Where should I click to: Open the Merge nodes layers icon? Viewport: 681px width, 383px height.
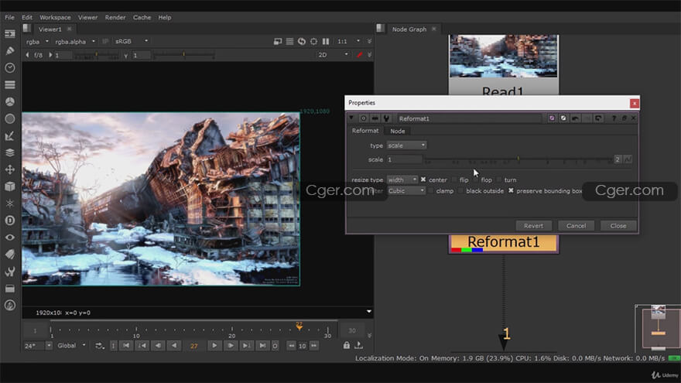[9, 153]
